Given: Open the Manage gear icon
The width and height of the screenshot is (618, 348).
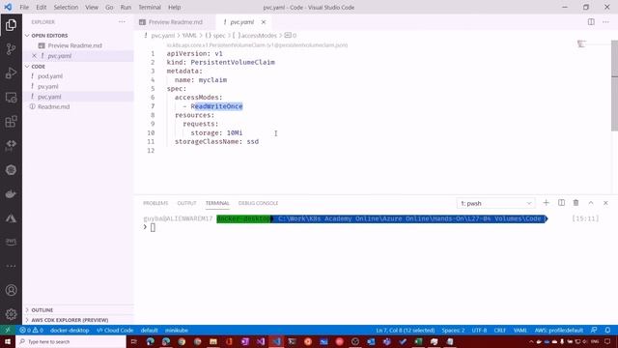Looking at the screenshot, I should click(x=11, y=314).
